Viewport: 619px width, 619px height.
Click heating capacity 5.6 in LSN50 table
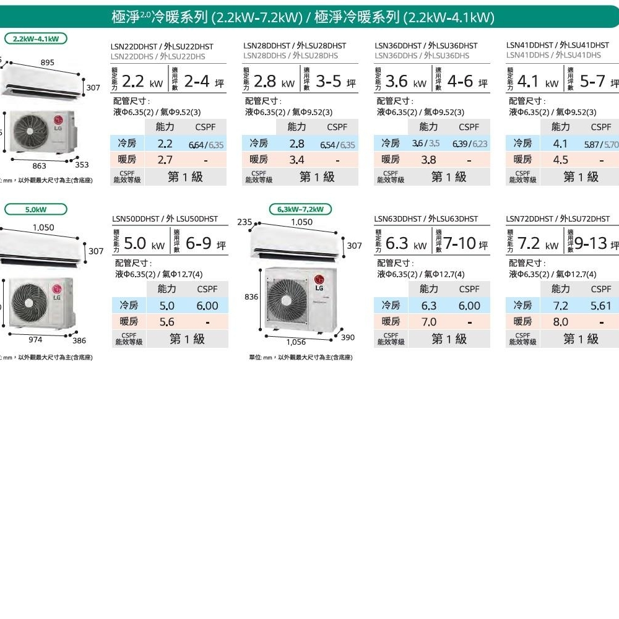[x=167, y=322]
